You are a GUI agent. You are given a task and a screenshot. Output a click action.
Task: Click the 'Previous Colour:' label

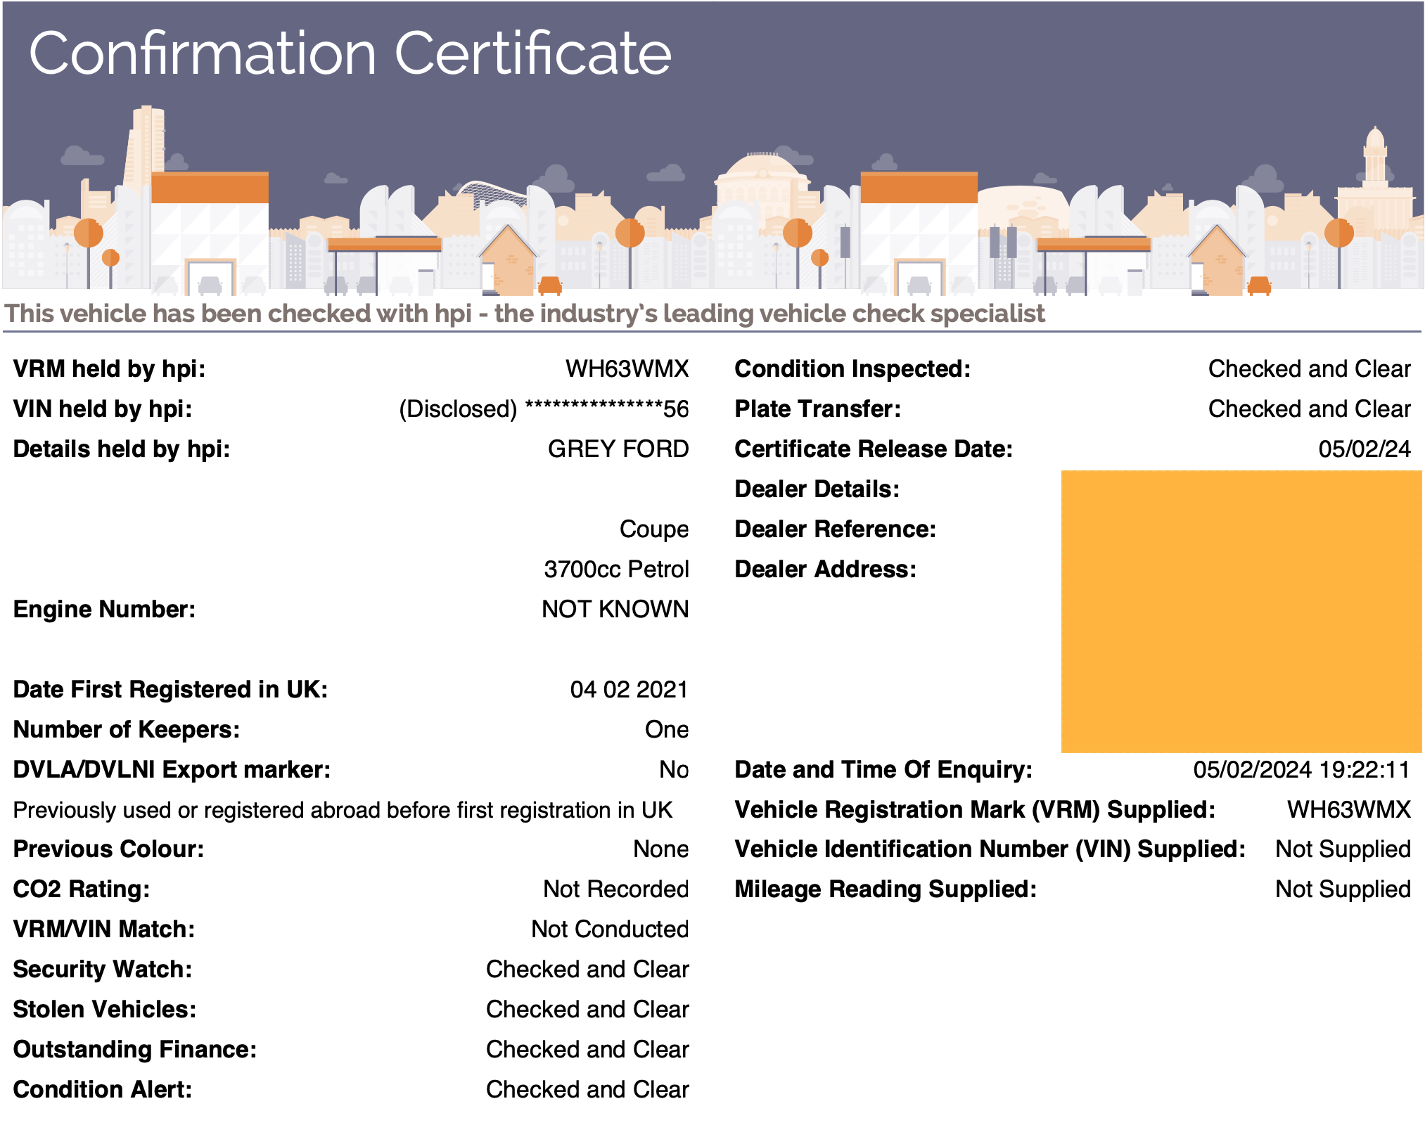pos(109,849)
